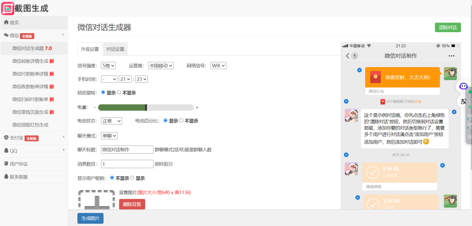Remove the 领取了你的红包 notice with blue X
472x226 pixels.
coord(346,101)
